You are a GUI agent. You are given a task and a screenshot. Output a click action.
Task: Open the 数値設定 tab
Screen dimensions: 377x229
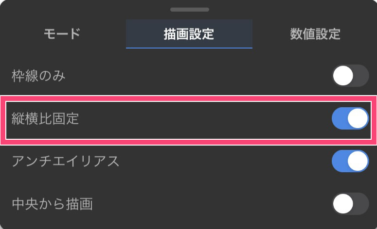tap(315, 34)
